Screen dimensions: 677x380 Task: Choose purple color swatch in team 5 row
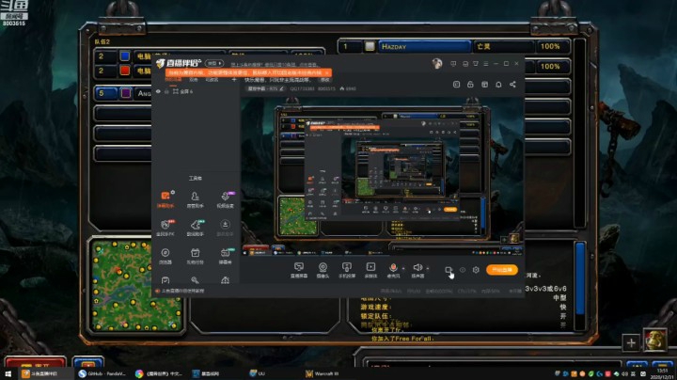click(126, 93)
